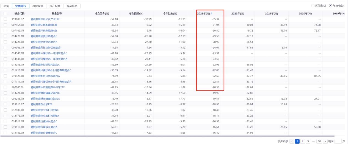Image resolution: width=348 pixels, height=144 pixels.
Task: Check the box for fund 159609.SZ
Action: pos(5,19)
